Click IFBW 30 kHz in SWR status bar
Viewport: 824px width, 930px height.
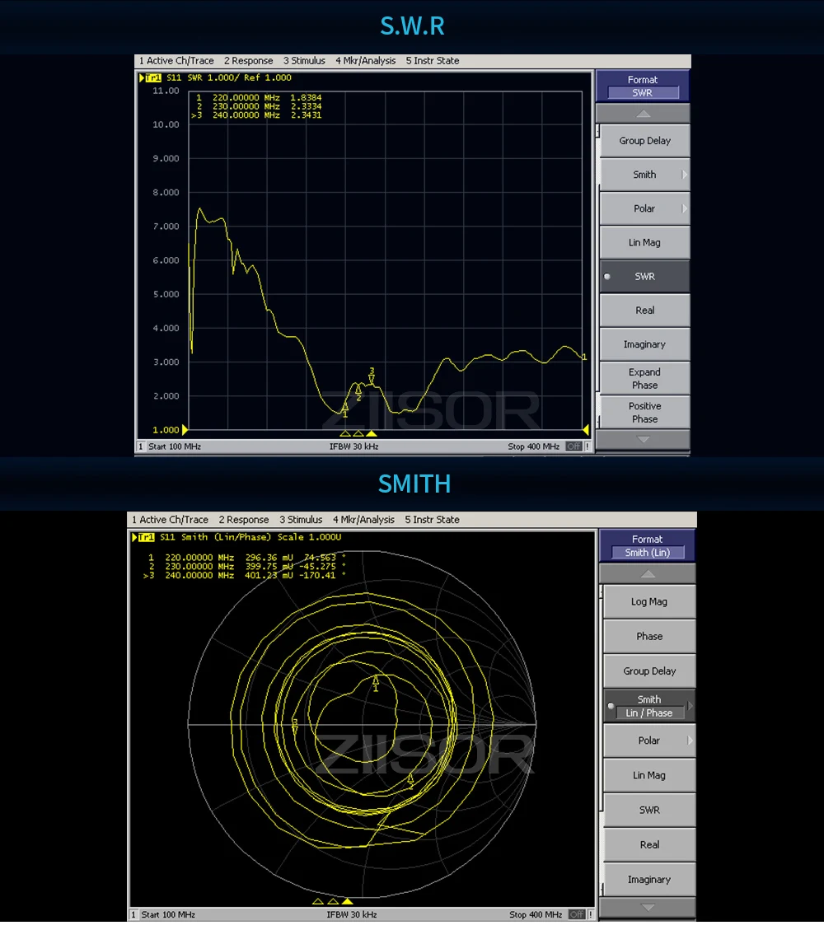click(x=354, y=446)
